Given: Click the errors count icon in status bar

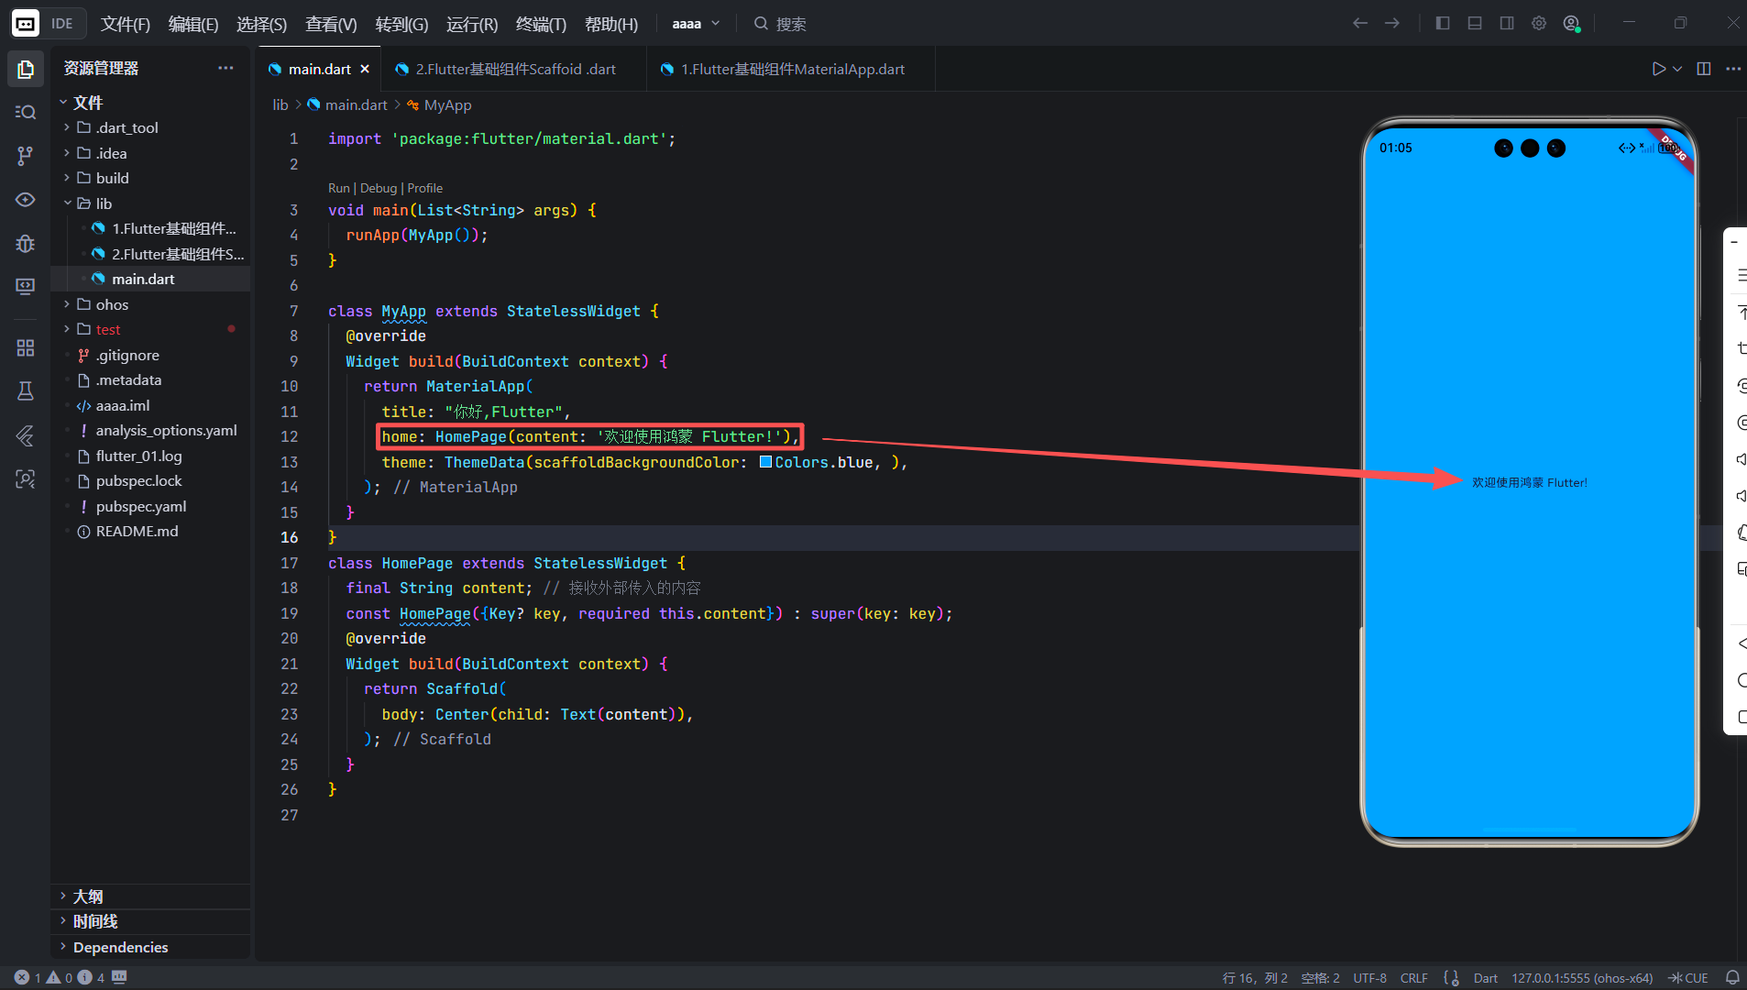Looking at the screenshot, I should coord(22,978).
